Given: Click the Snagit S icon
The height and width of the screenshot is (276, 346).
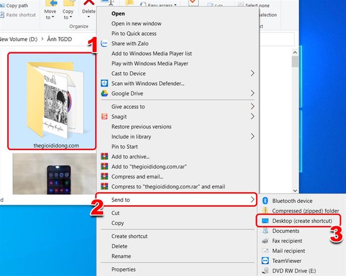Looking at the screenshot, I should coord(104,116).
